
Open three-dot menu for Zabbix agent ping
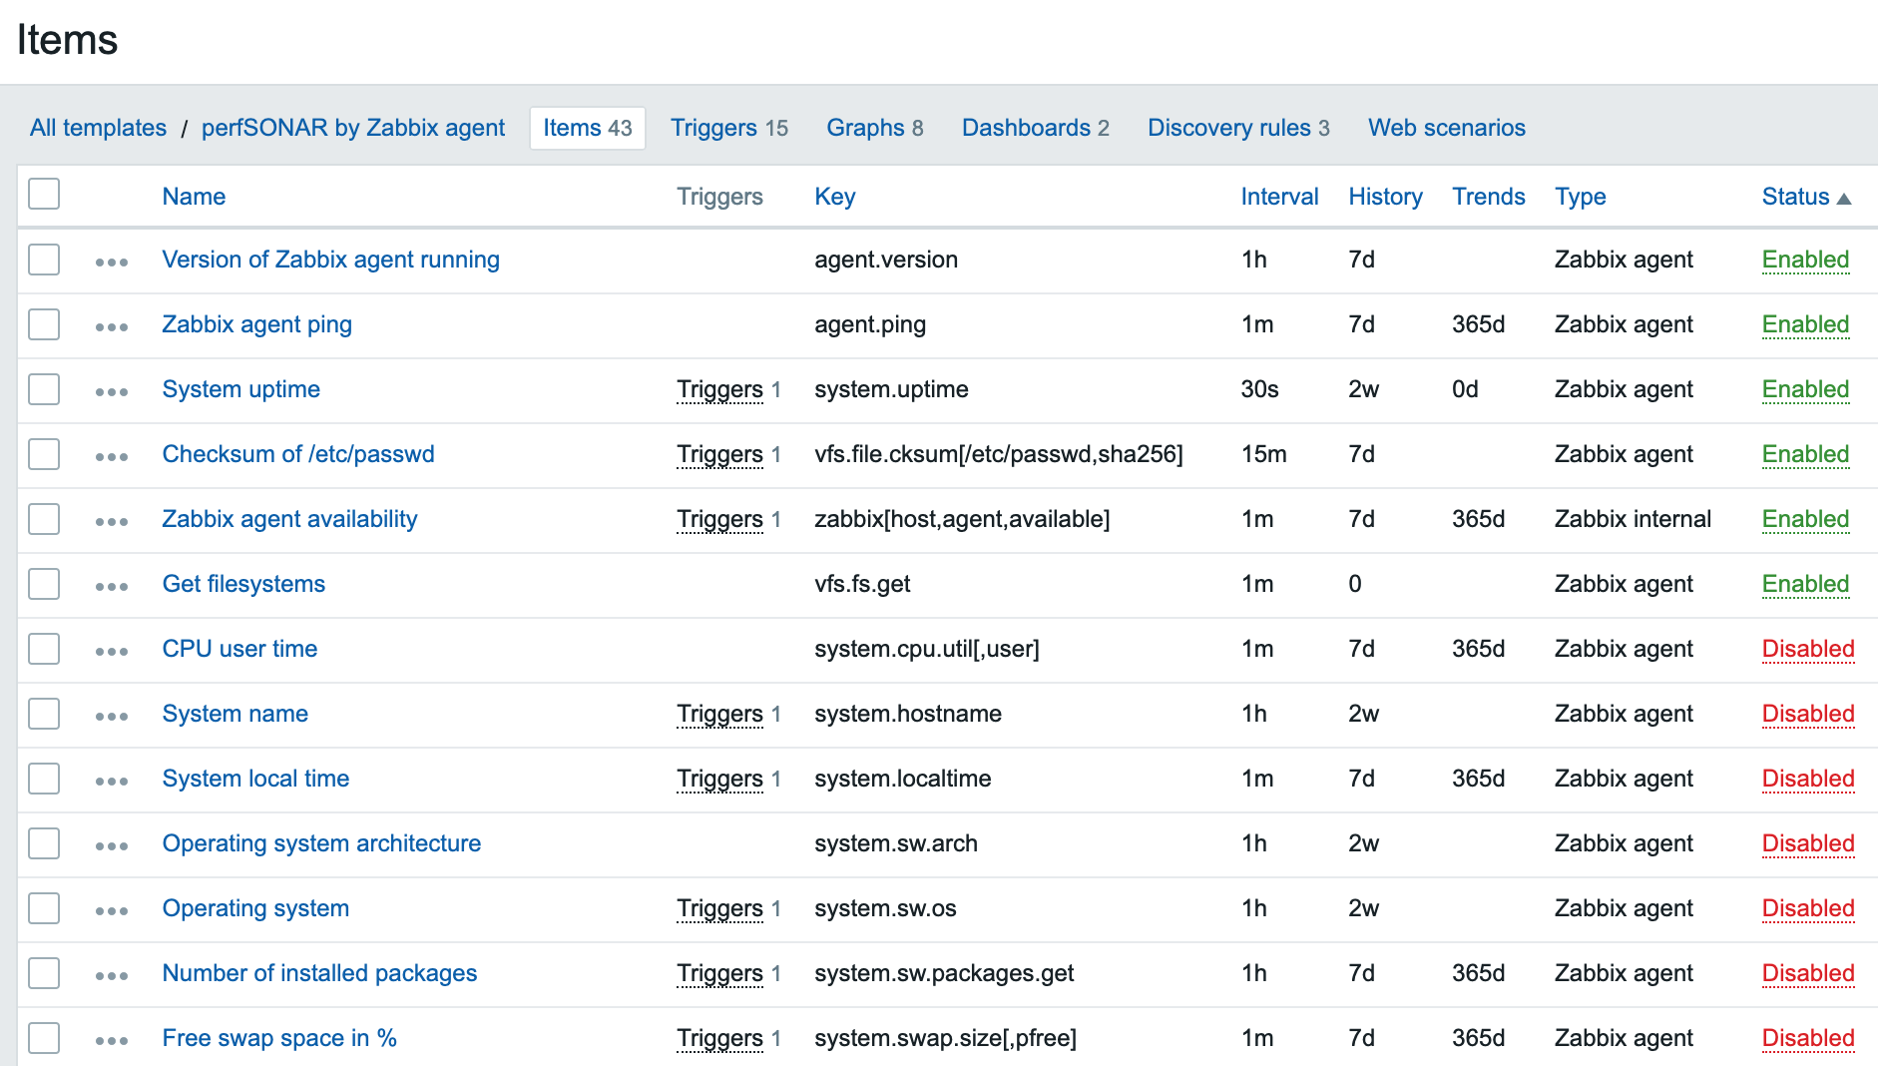point(112,326)
